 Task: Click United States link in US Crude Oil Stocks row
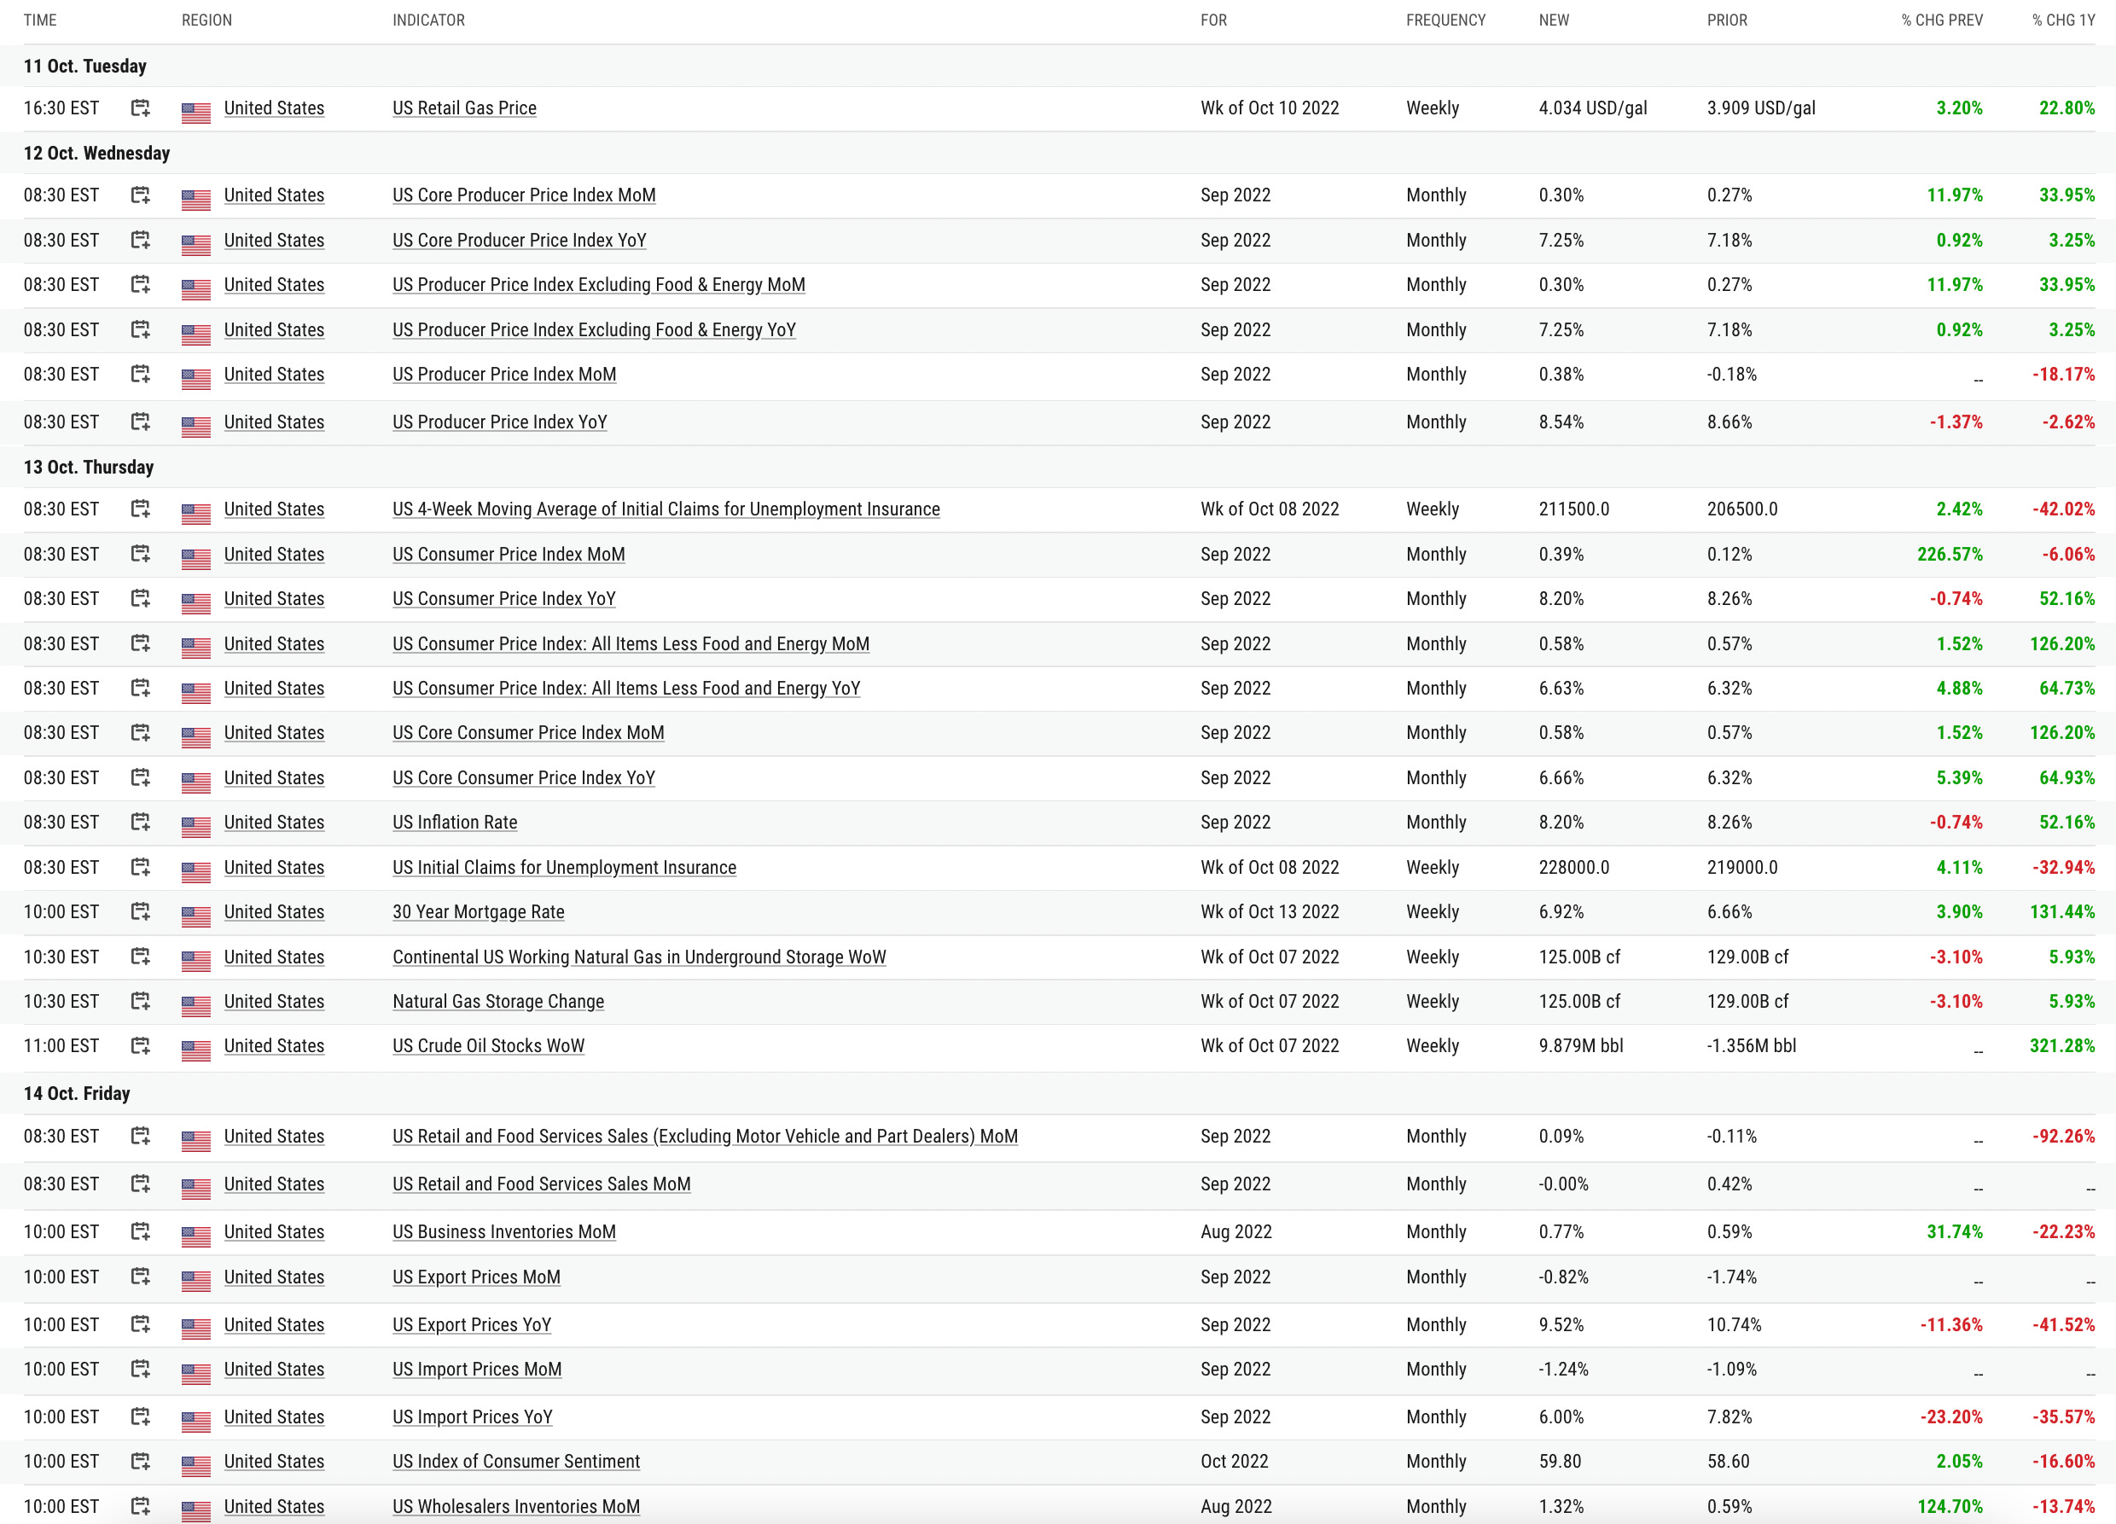point(274,1046)
